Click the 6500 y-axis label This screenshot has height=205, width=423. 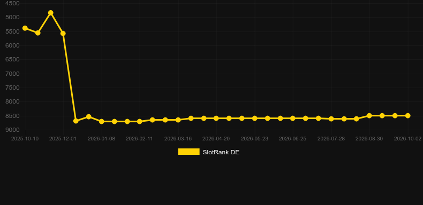coord(13,59)
